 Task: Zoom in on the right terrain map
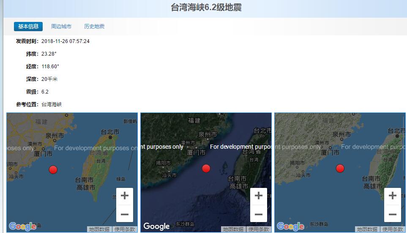[392, 196]
